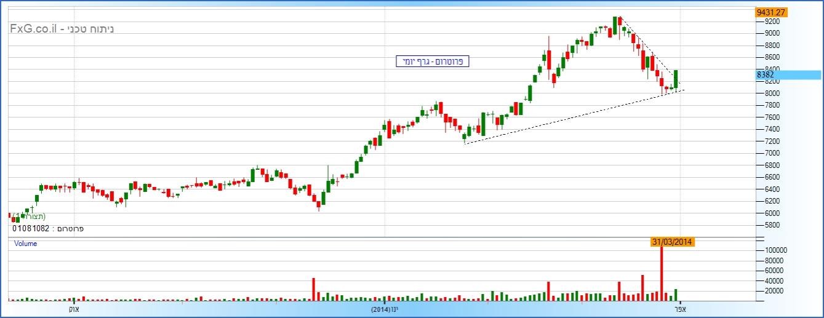Click the 100000 volume axis label
The image size is (824, 318).
pyautogui.click(x=776, y=250)
